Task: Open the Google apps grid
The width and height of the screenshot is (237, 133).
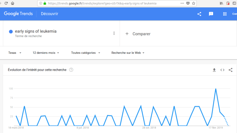Action: tap(225, 14)
